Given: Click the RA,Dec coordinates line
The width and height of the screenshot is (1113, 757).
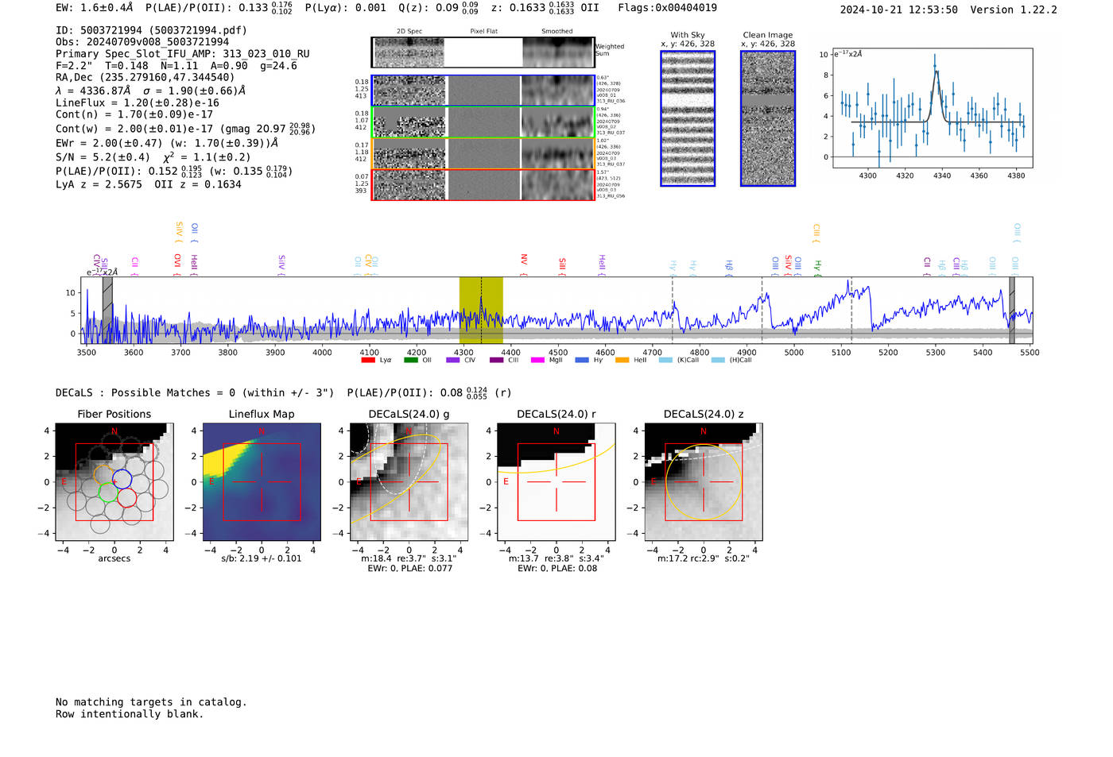Looking at the screenshot, I should click(x=145, y=77).
